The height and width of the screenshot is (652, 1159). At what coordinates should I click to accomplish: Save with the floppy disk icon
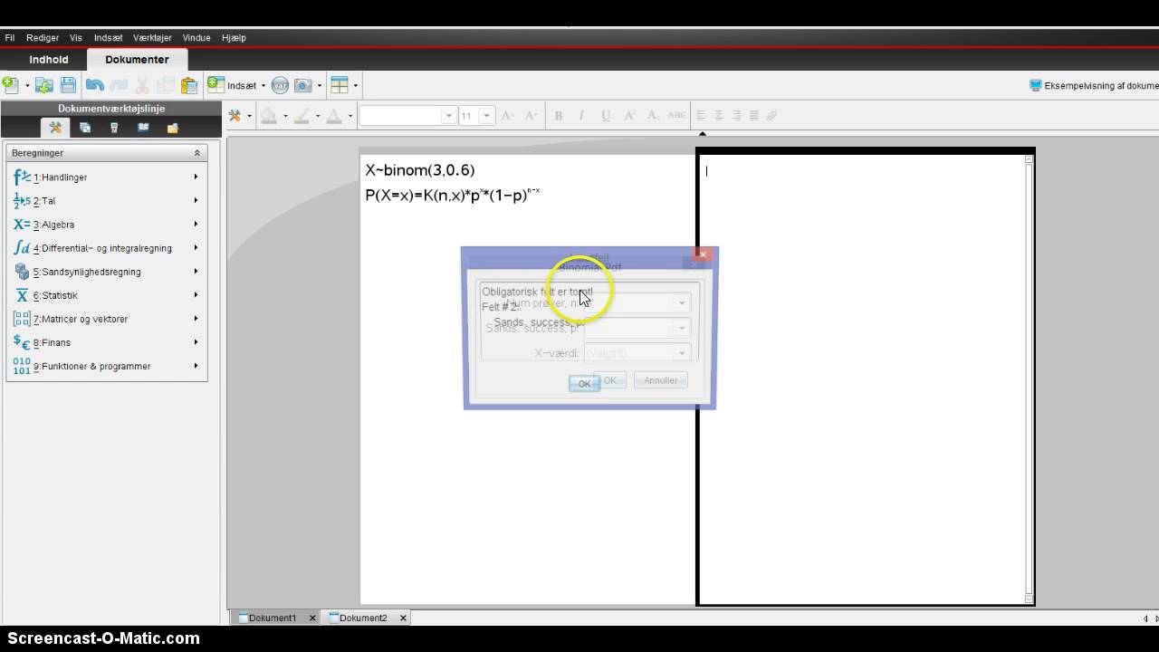[x=68, y=85]
